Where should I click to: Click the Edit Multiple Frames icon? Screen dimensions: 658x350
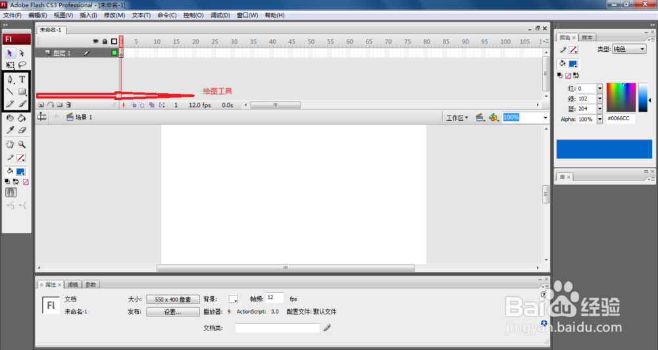coord(152,105)
